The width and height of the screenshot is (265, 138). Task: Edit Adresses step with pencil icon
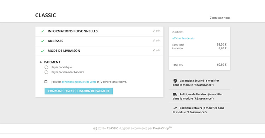pos(154,40)
